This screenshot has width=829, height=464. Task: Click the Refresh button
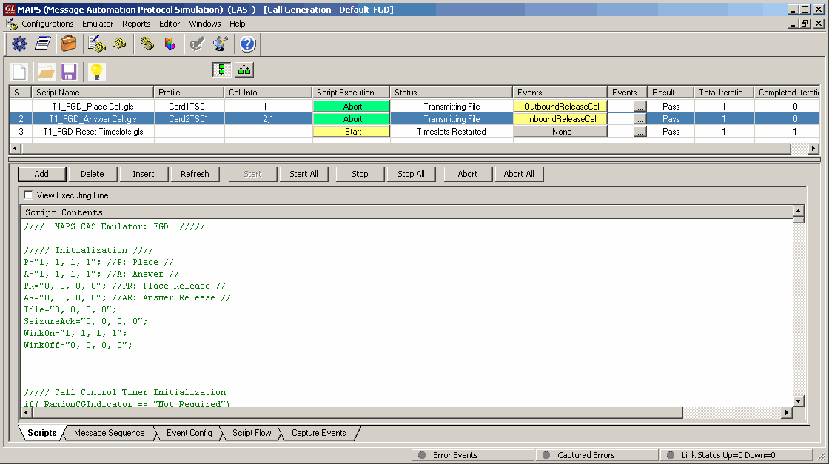pos(195,174)
